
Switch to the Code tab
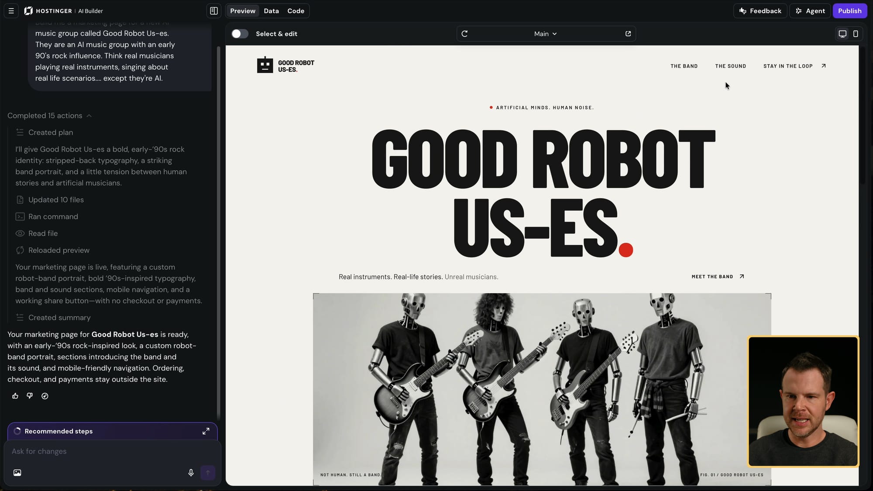[x=296, y=11]
